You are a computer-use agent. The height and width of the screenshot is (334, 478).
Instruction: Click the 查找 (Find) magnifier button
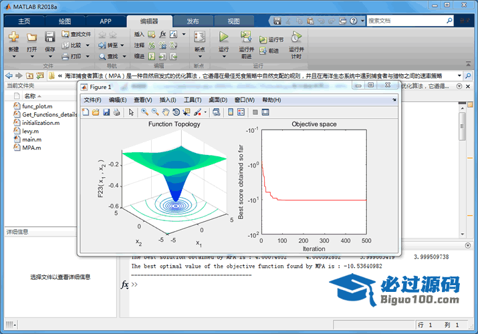[x=108, y=56]
